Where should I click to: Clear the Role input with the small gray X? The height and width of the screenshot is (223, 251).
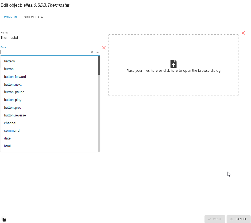[x=92, y=52]
